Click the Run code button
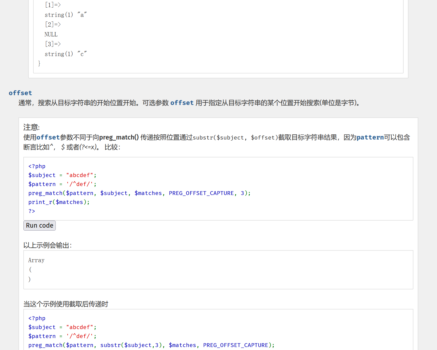The image size is (437, 350). click(x=39, y=225)
